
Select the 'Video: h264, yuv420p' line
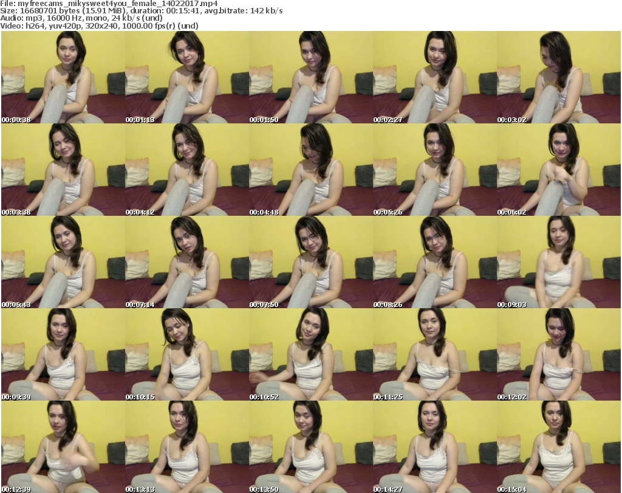99,26
